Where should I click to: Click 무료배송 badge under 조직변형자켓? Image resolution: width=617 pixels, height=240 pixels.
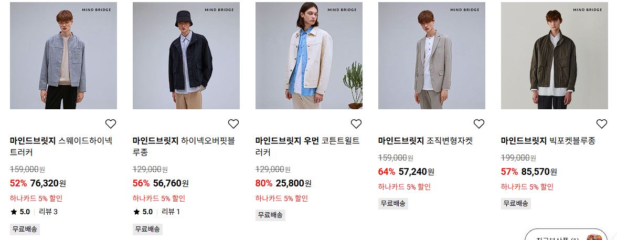pyautogui.click(x=393, y=204)
